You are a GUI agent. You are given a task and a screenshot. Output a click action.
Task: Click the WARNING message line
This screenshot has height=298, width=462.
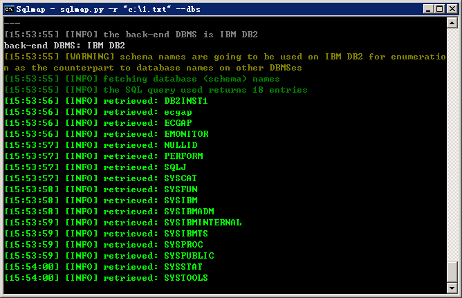(225, 62)
